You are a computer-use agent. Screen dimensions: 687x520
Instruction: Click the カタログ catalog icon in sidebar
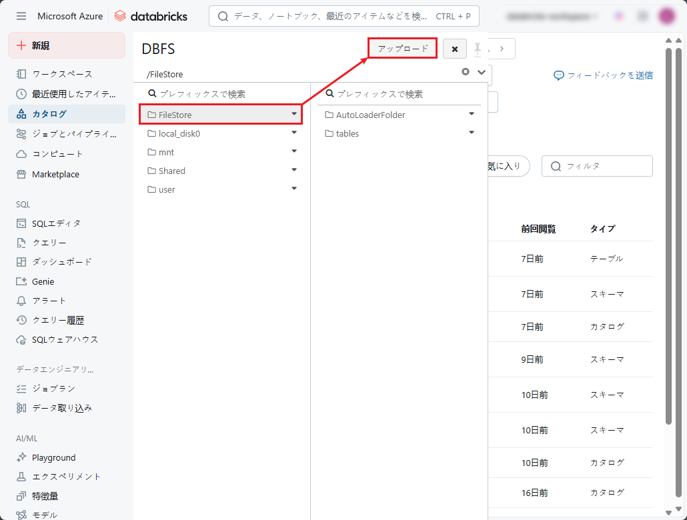click(21, 114)
